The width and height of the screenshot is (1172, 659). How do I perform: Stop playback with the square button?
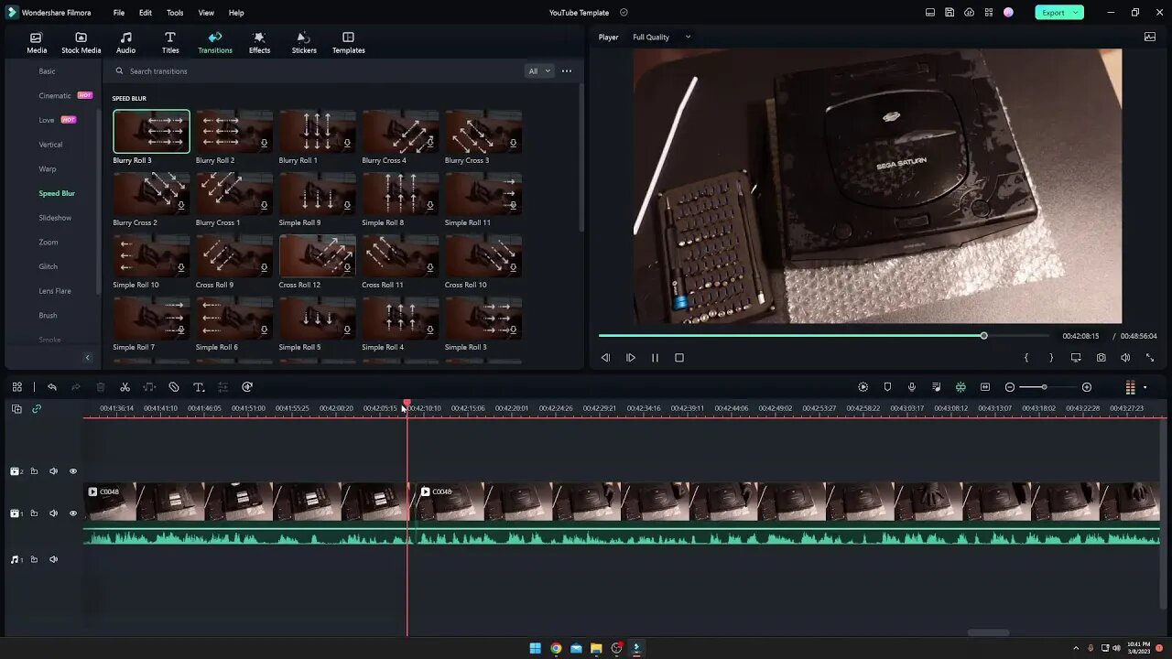tap(679, 358)
